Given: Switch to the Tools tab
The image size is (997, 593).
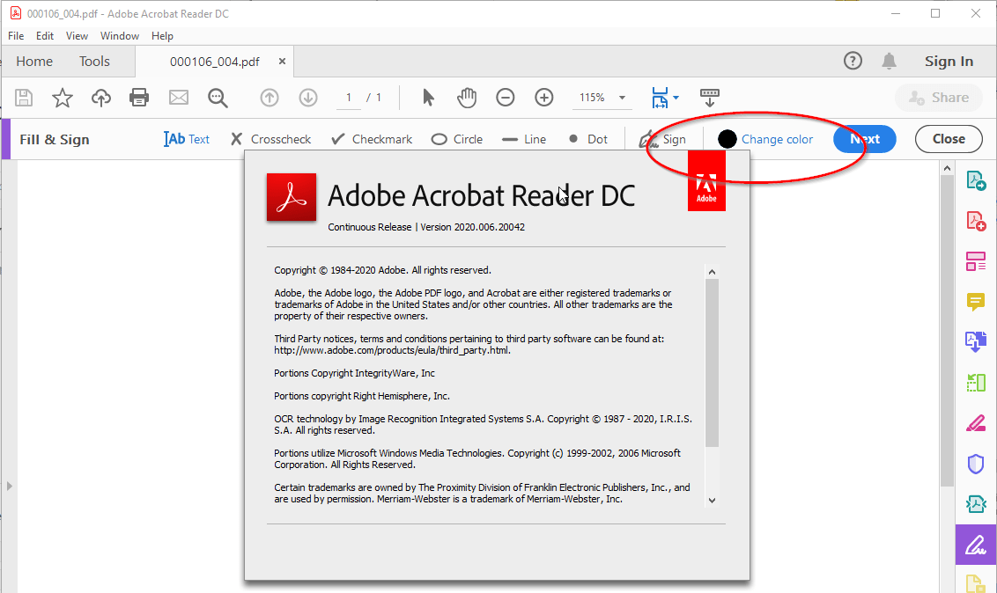Looking at the screenshot, I should (94, 62).
